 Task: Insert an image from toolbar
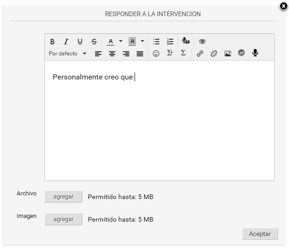point(228,54)
